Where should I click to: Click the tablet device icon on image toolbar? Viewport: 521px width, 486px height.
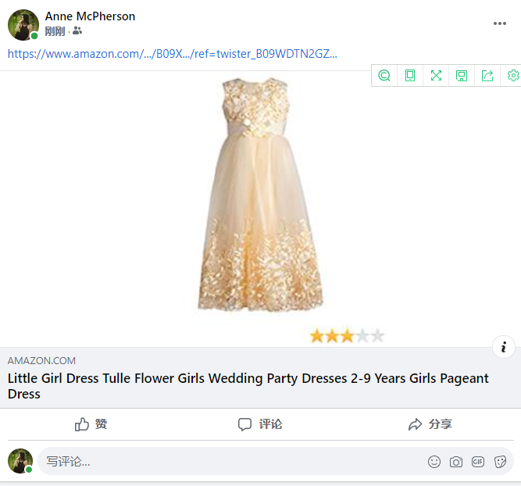click(410, 75)
